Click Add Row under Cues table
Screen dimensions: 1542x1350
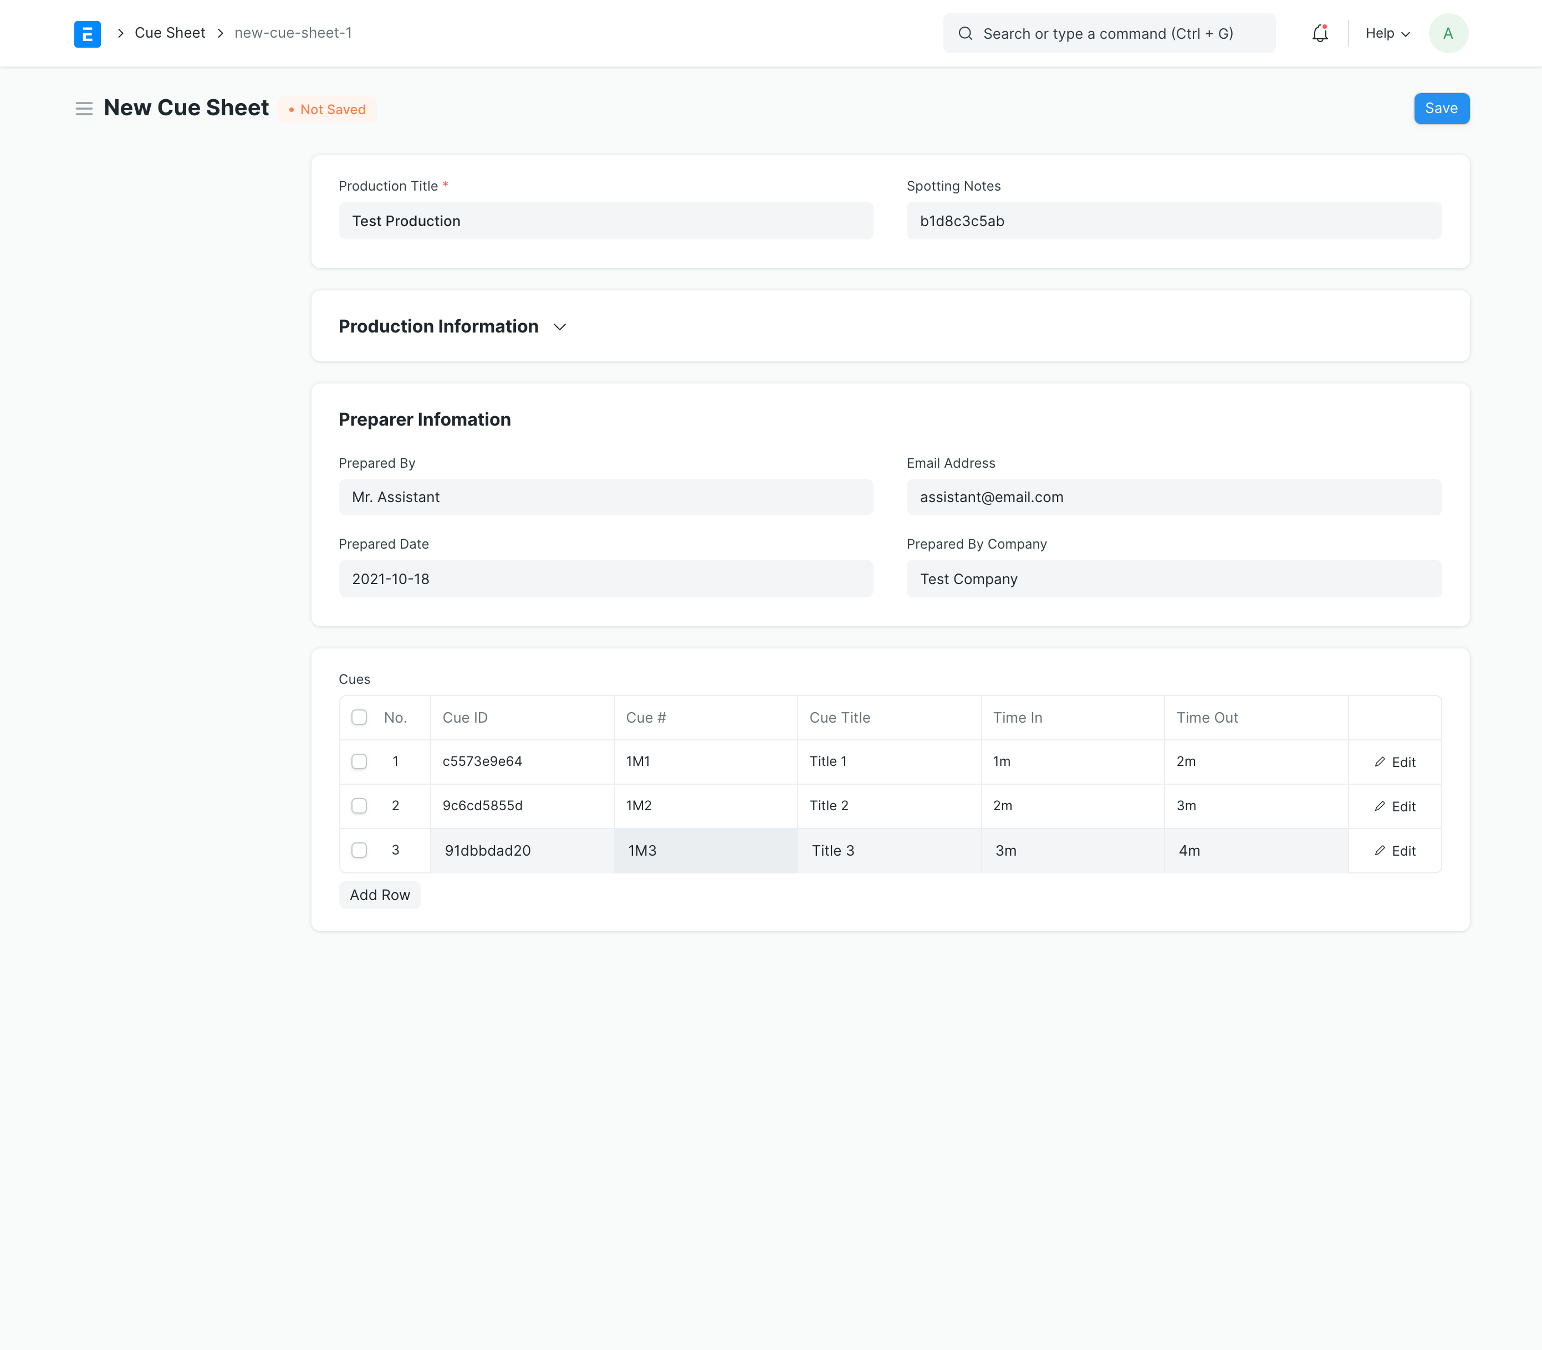click(x=380, y=895)
